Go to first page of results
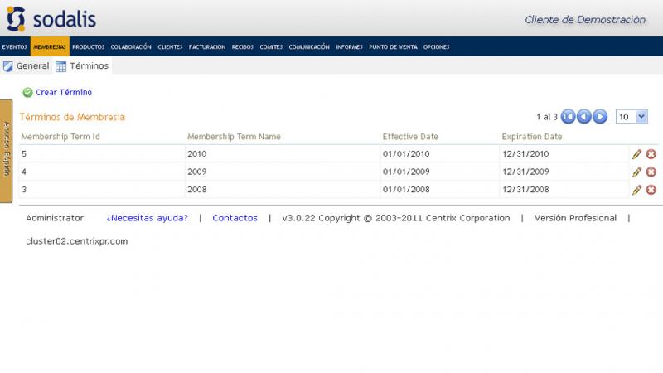Screen dimensions: 663x373 [569, 117]
